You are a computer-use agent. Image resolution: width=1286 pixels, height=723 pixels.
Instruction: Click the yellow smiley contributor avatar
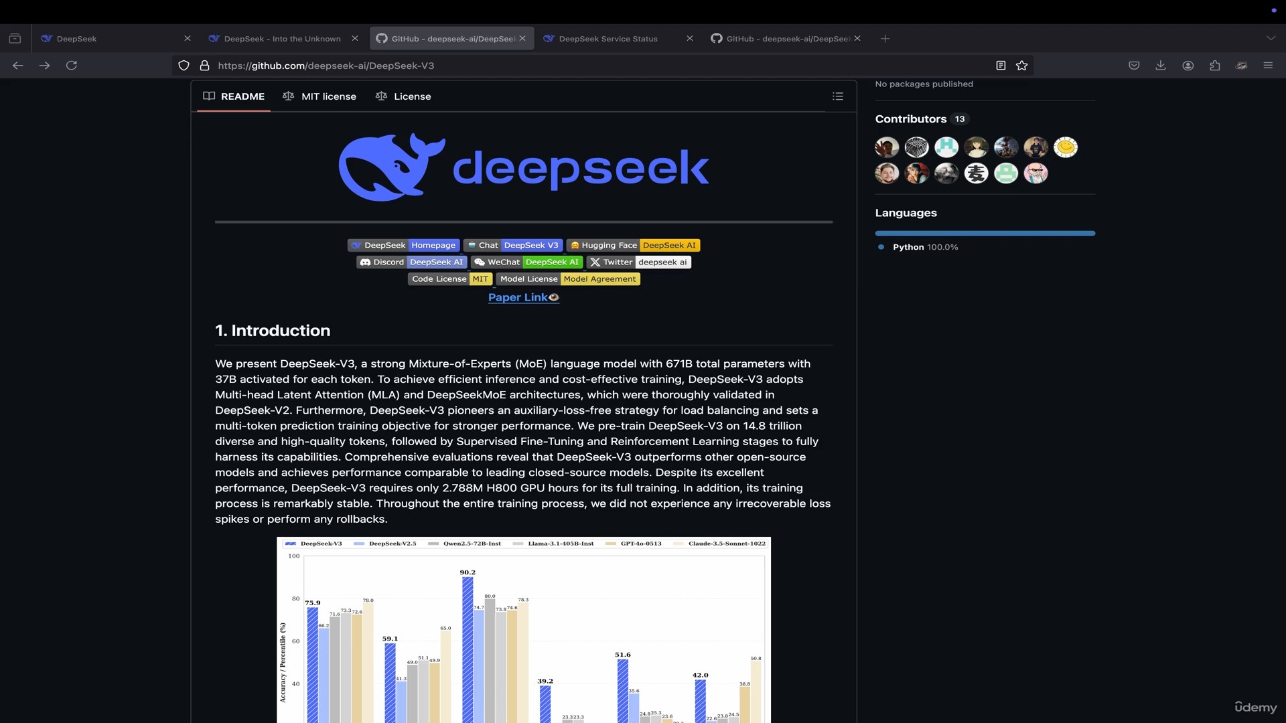pyautogui.click(x=1066, y=147)
